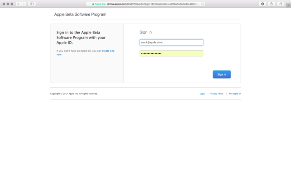Click the 'Sign in to the Apple Beta' heading
Screen dimensions: 291x182
(x=81, y=37)
